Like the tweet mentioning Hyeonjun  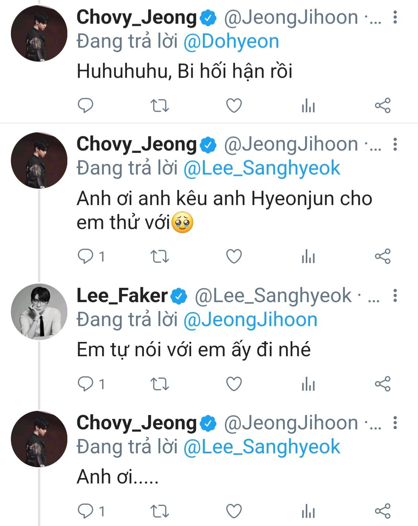234,256
